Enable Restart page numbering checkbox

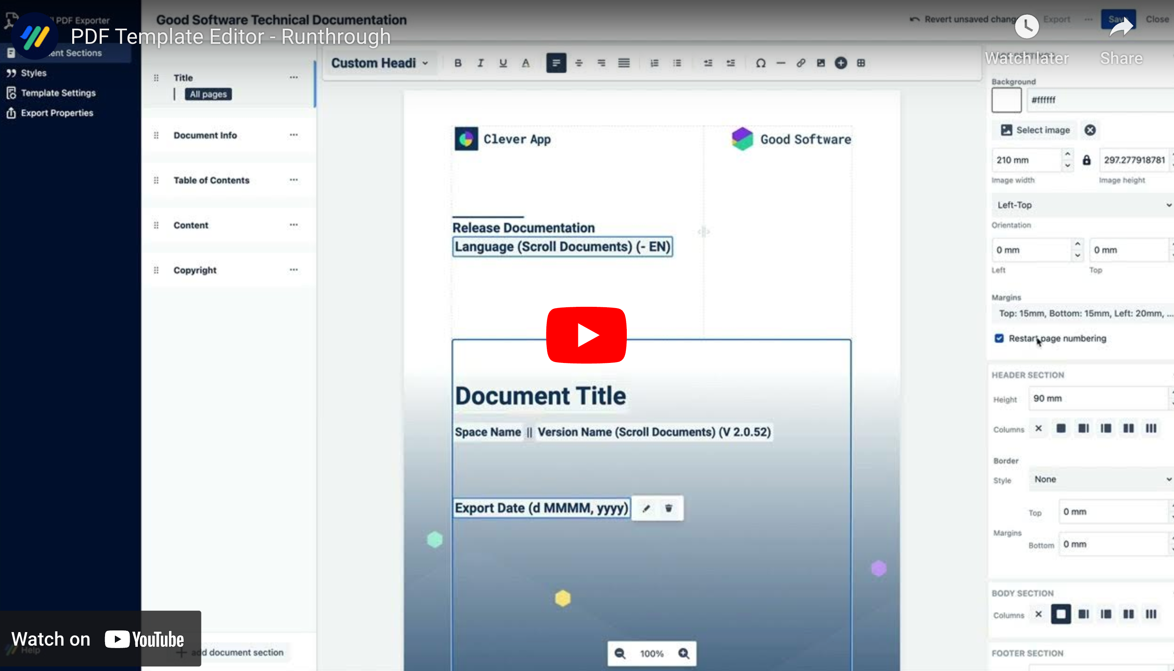[998, 338]
